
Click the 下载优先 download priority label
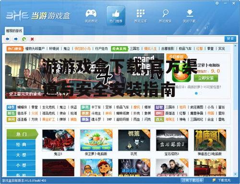pyautogui.click(x=224, y=180)
